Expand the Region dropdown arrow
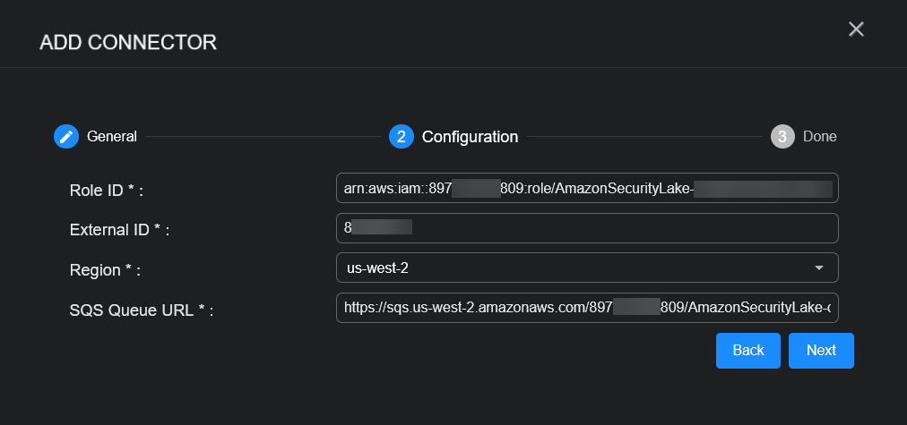907x425 pixels. (818, 268)
